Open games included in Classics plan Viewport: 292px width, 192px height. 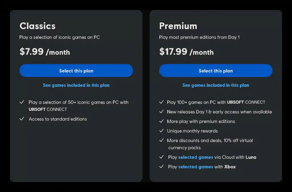coord(76,85)
